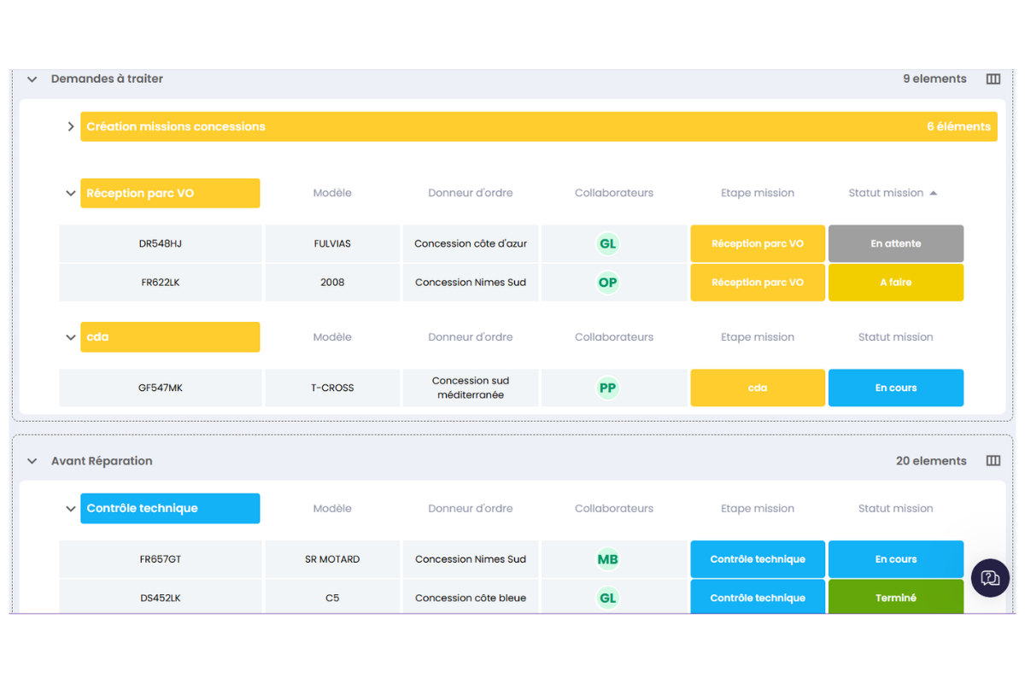Change En attente status of DR548HJ
This screenshot has height=683, width=1025.
[896, 243]
